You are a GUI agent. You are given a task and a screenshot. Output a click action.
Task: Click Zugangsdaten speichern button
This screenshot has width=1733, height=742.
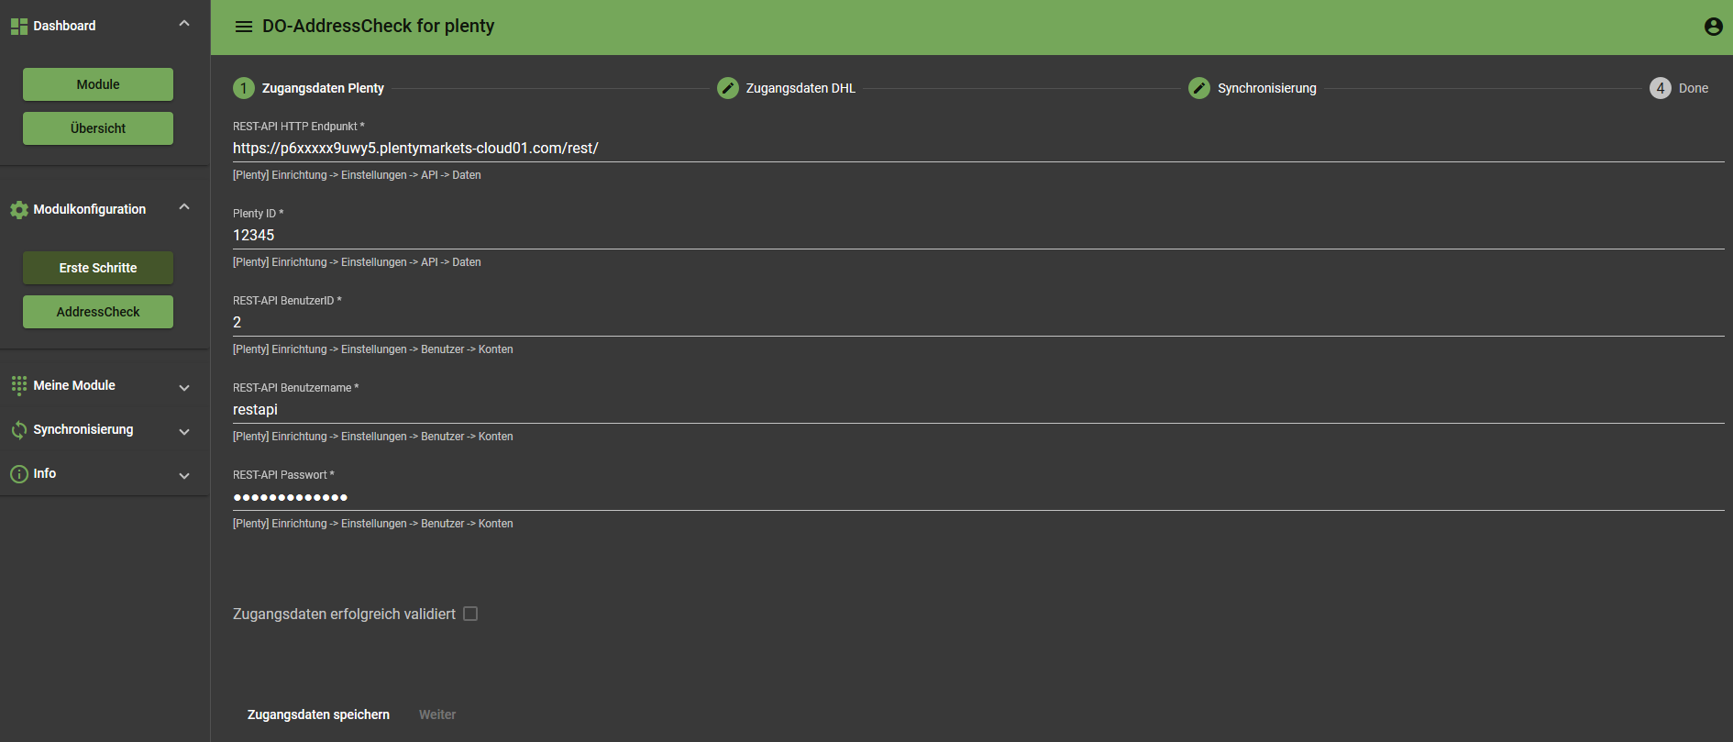[318, 714]
